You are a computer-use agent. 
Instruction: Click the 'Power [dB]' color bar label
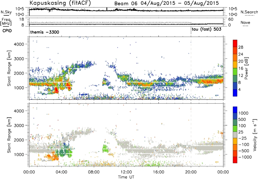(x=246, y=68)
